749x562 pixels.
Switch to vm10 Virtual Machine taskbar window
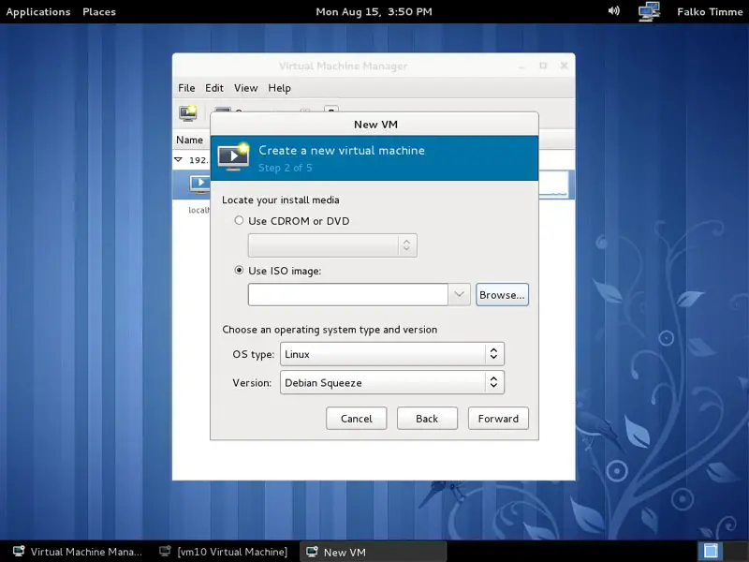click(224, 552)
